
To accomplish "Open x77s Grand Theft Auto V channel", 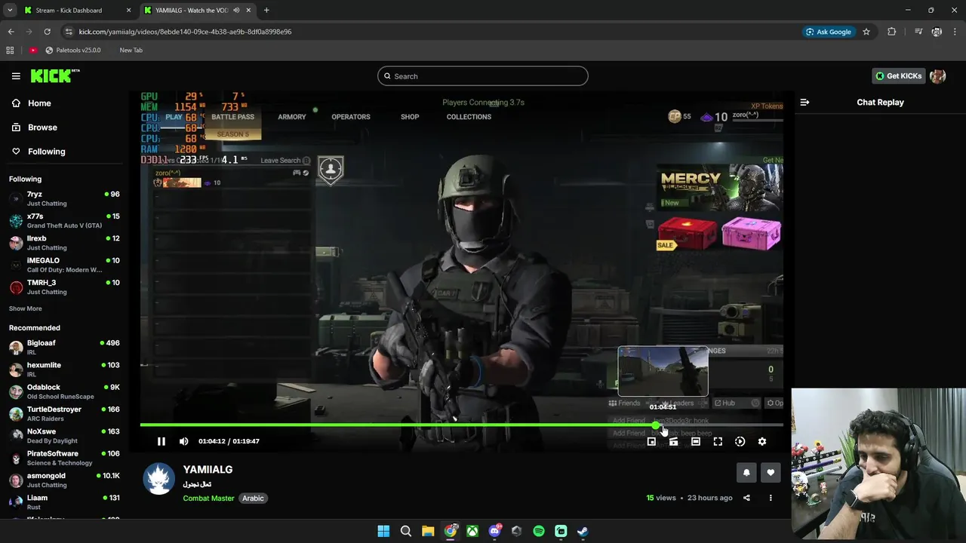I will click(64, 220).
